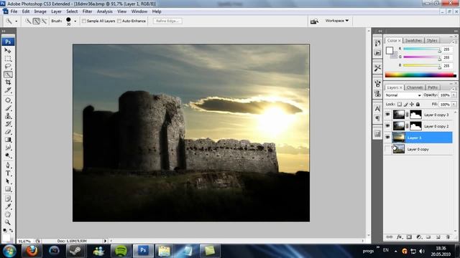460x258 pixels.
Task: Open the Opacity slider arrow
Action: (454, 95)
